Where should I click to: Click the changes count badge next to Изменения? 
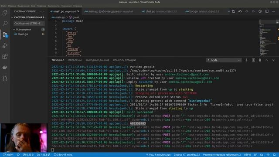(43, 29)
